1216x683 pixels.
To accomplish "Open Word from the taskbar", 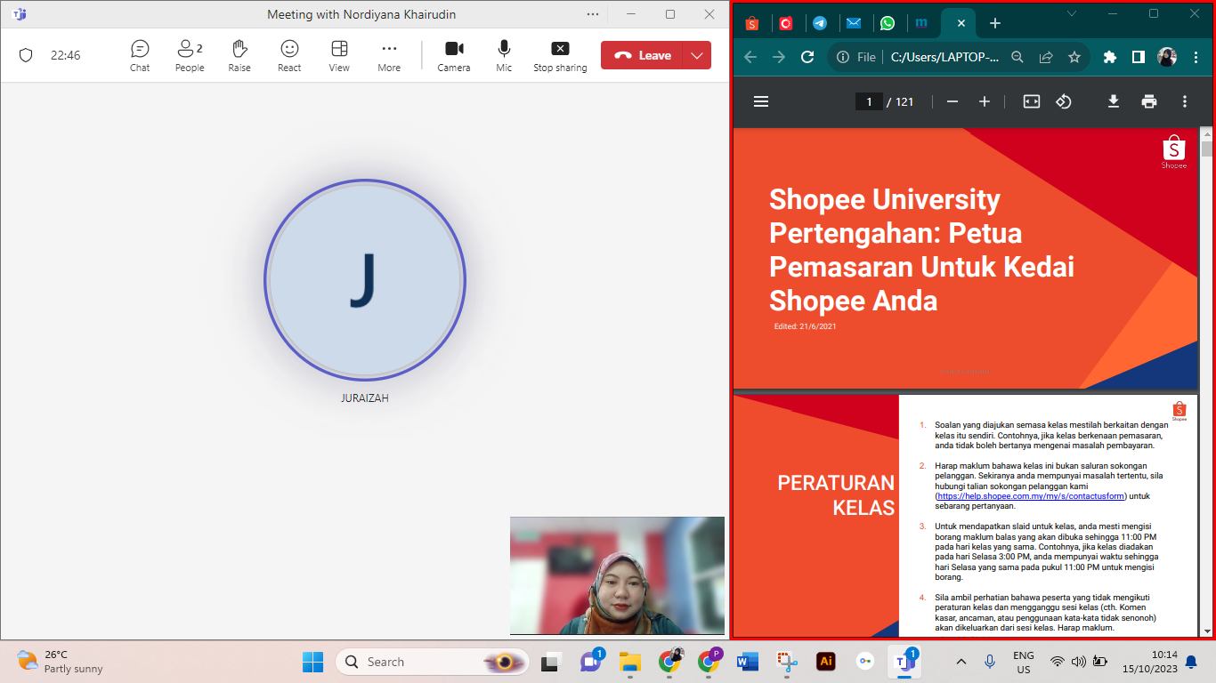I will 747,662.
